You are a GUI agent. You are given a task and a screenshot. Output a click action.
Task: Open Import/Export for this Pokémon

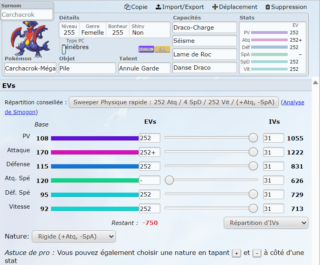(x=179, y=7)
